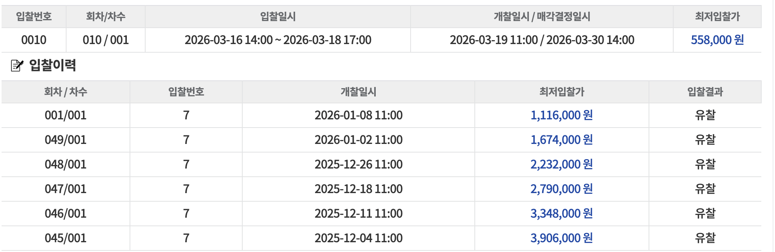
Task: Click bid number 0010 cell
Action: (34, 40)
